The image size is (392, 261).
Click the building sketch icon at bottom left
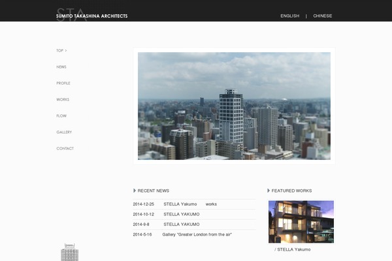(70, 253)
